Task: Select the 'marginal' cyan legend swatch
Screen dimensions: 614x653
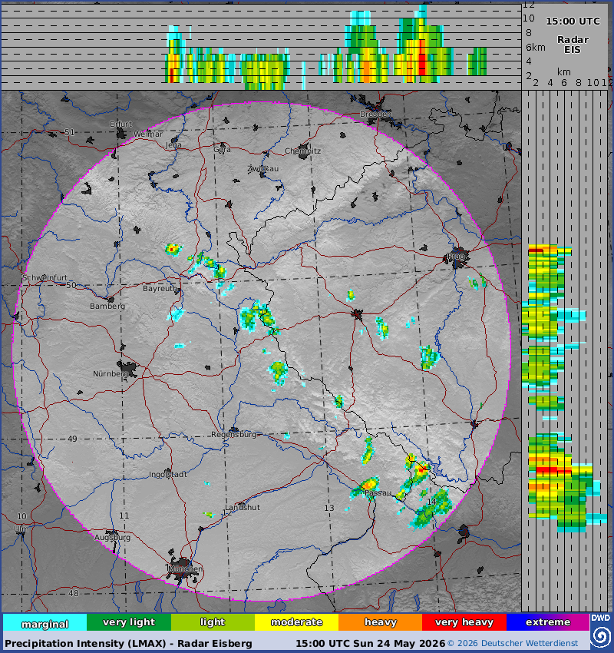Action: (45, 623)
